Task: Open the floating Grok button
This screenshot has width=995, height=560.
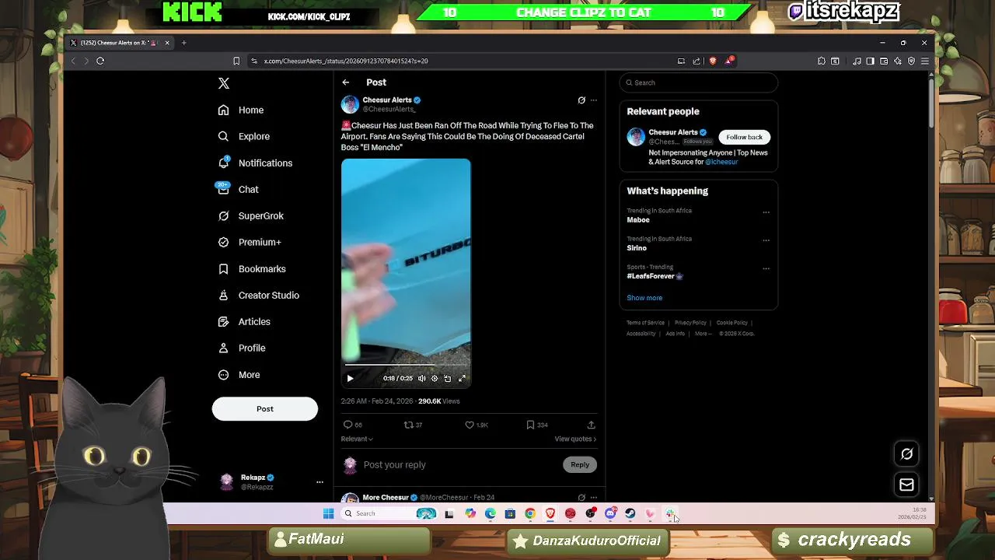Action: (x=906, y=454)
